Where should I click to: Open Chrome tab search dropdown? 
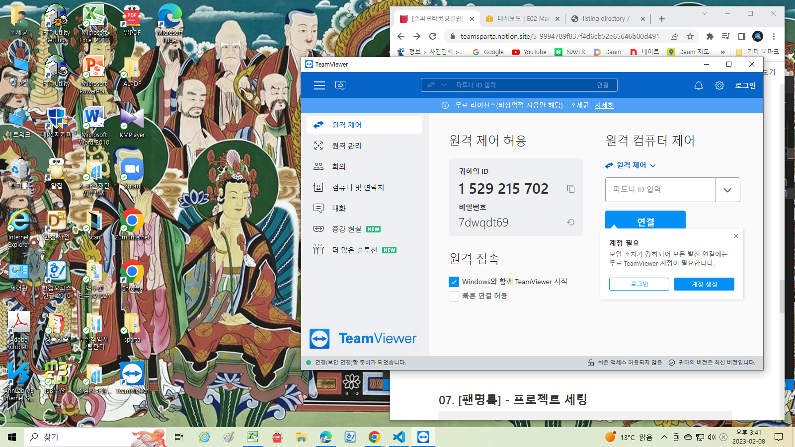704,14
